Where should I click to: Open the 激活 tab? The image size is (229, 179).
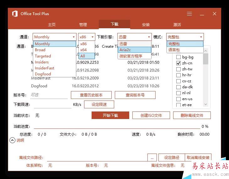point(177,24)
